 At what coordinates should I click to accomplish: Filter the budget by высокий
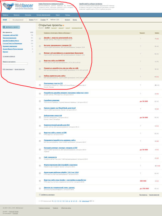[x=54, y=28]
